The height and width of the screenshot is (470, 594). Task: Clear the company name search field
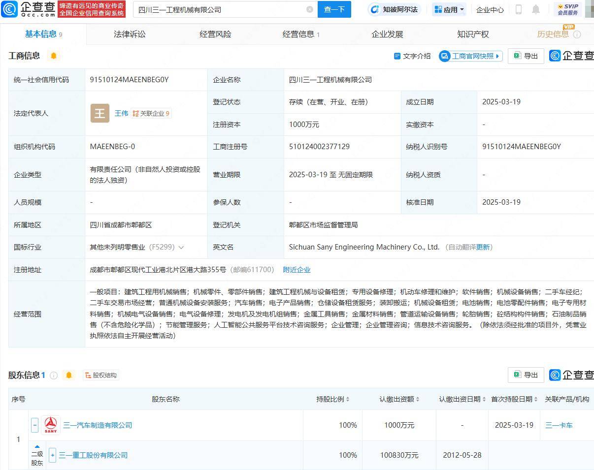tap(309, 9)
